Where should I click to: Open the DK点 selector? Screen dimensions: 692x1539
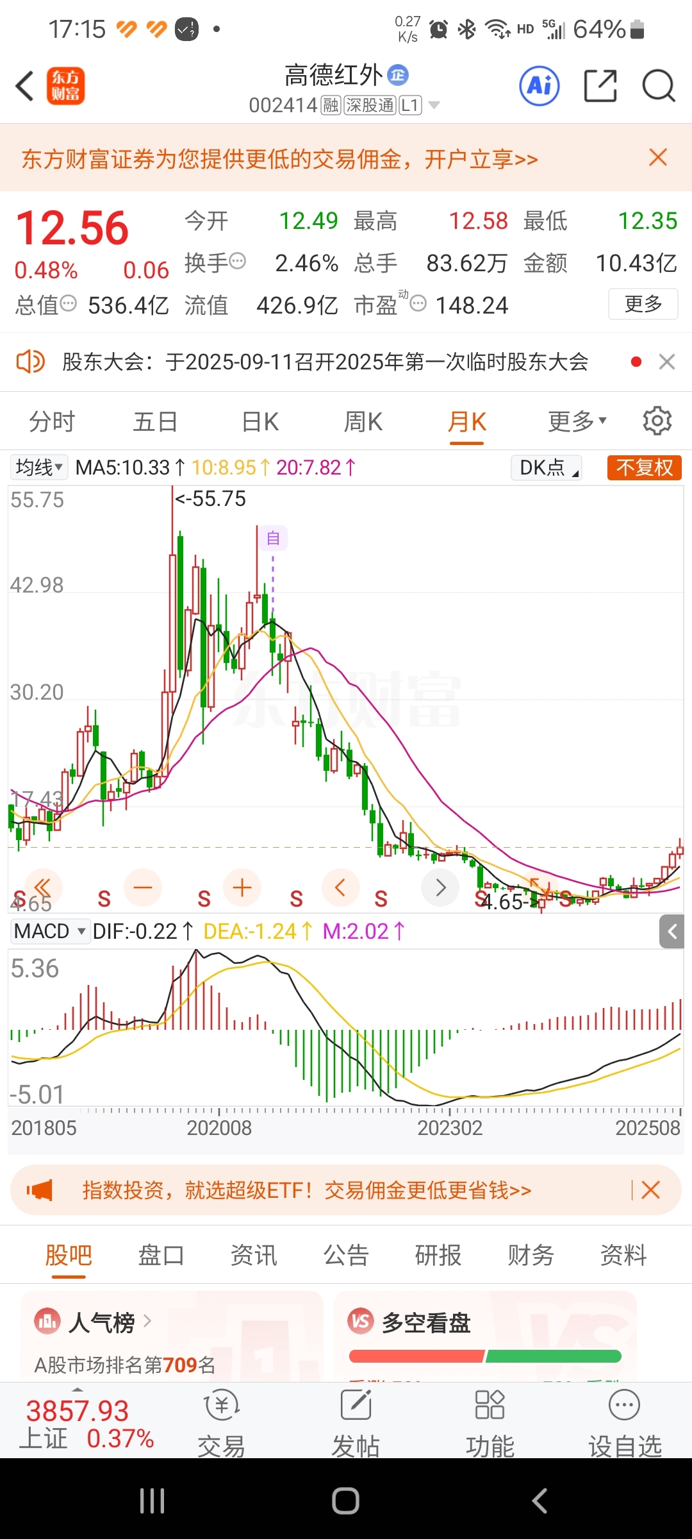pyautogui.click(x=547, y=467)
